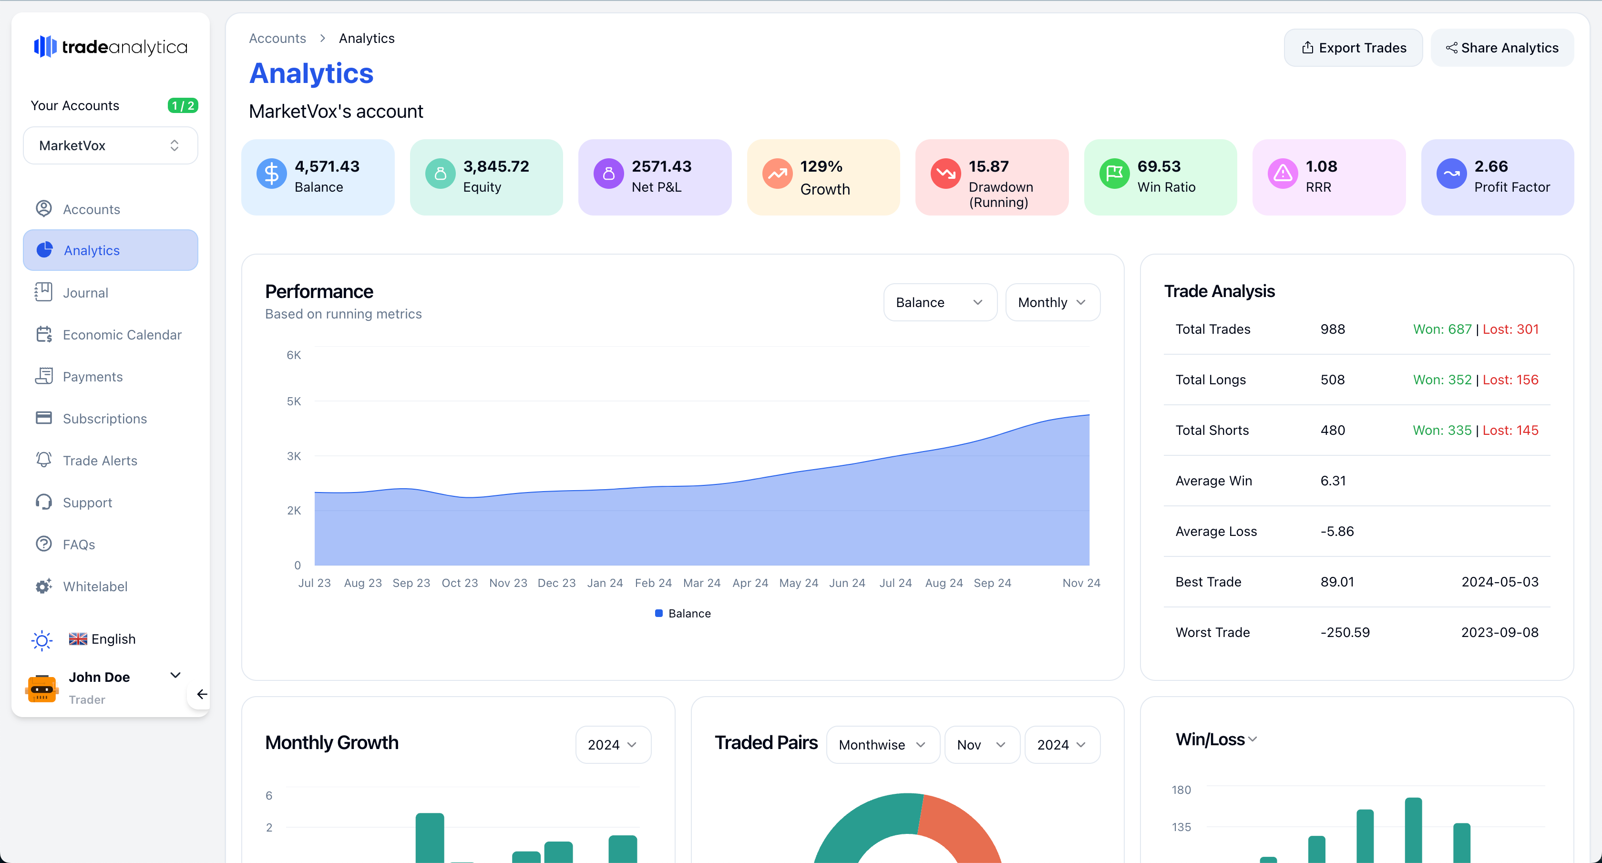Click the UK flag language icon
This screenshot has height=863, width=1602.
[78, 638]
